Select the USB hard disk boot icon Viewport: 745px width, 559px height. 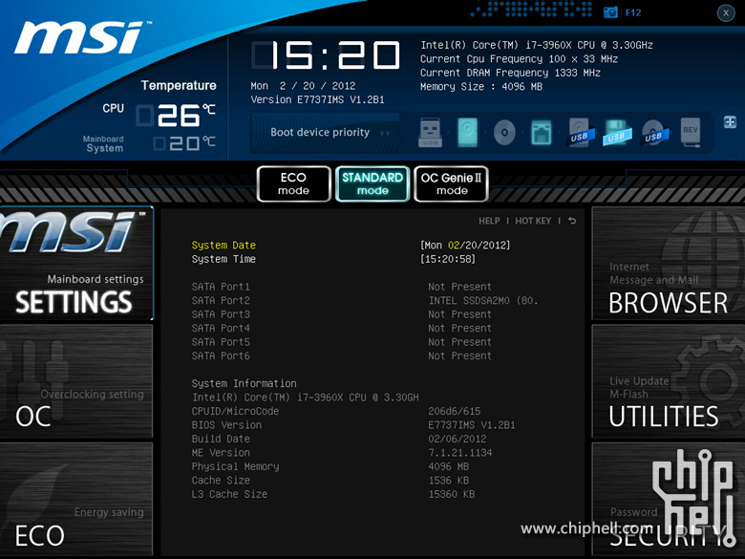[x=580, y=133]
